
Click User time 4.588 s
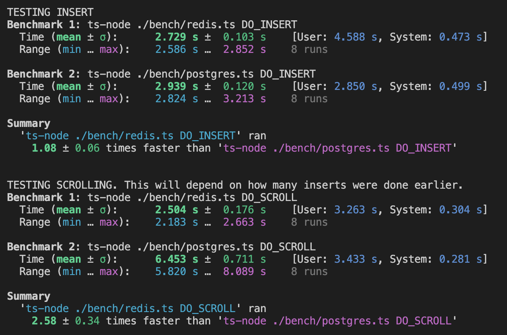[356, 37]
